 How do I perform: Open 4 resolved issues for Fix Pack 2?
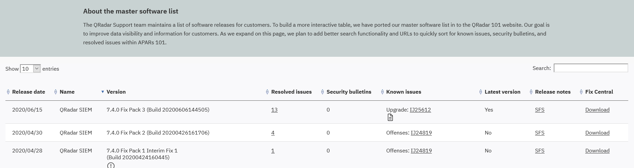point(273,133)
